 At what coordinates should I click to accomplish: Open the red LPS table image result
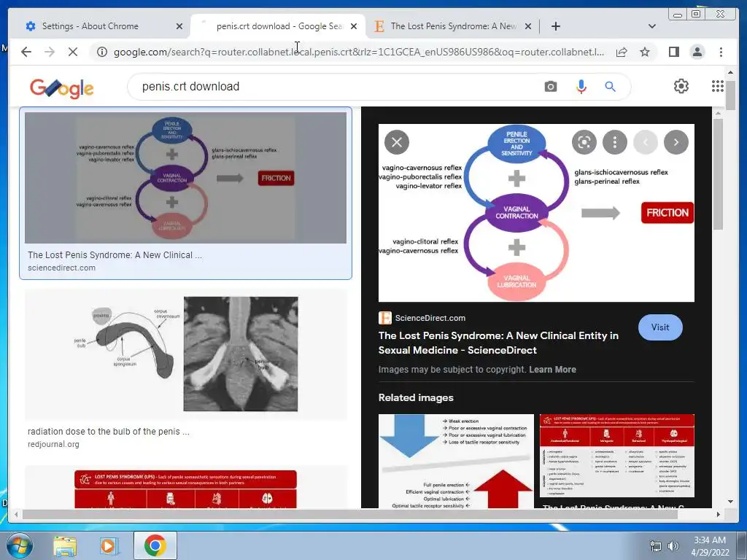(x=186, y=487)
